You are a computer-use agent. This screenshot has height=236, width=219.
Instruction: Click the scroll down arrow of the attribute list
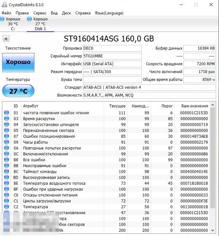click(x=213, y=230)
